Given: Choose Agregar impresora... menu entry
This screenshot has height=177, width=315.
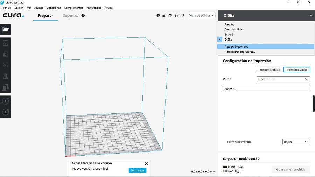Looking at the screenshot, I should (x=237, y=47).
